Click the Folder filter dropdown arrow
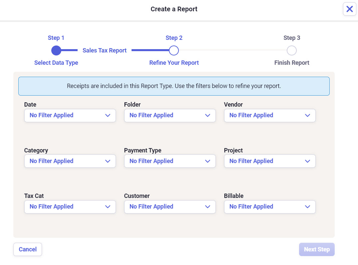 tap(207, 115)
